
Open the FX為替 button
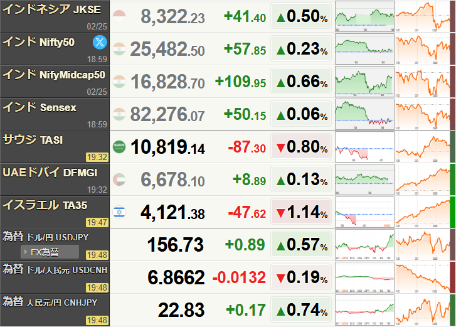click(x=50, y=252)
